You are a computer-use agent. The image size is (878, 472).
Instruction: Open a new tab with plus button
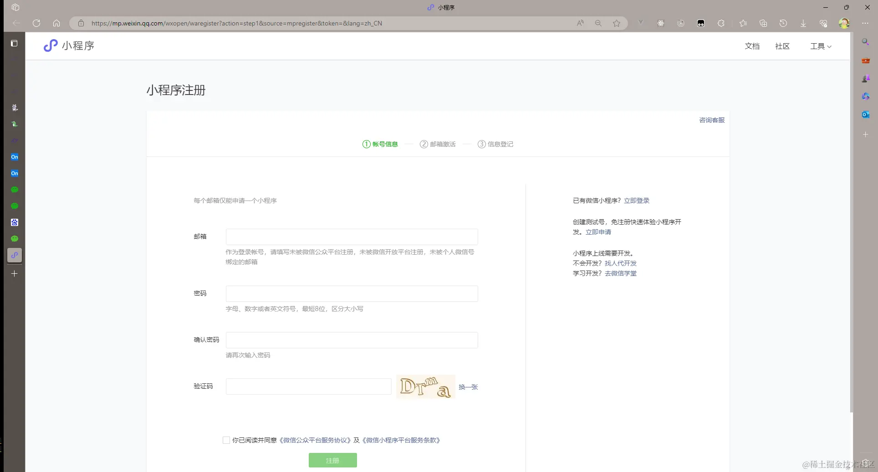(15, 274)
